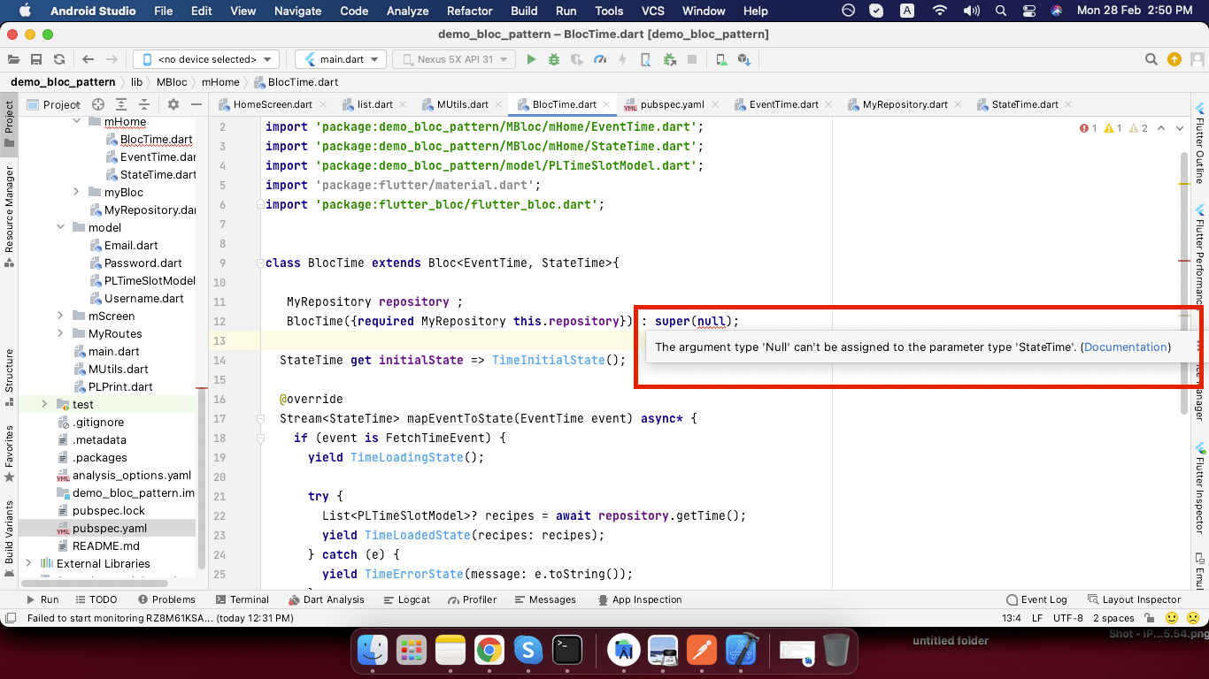Expand the myBloc folder in project tree

(x=77, y=192)
